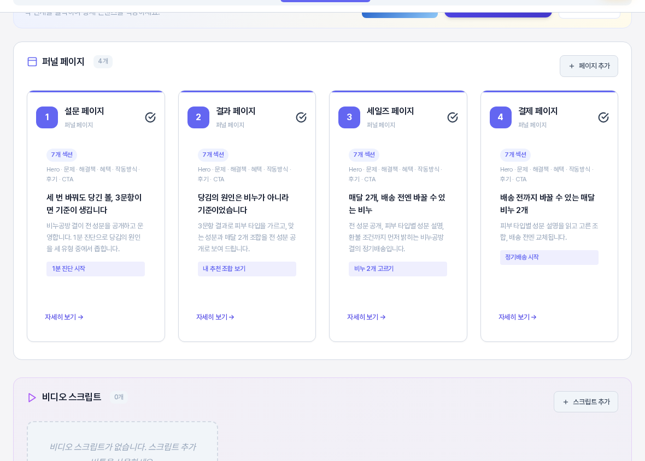645x461 pixels.
Task: Click 7개 섹션 badge on 결과 페이지
Action: 213,155
